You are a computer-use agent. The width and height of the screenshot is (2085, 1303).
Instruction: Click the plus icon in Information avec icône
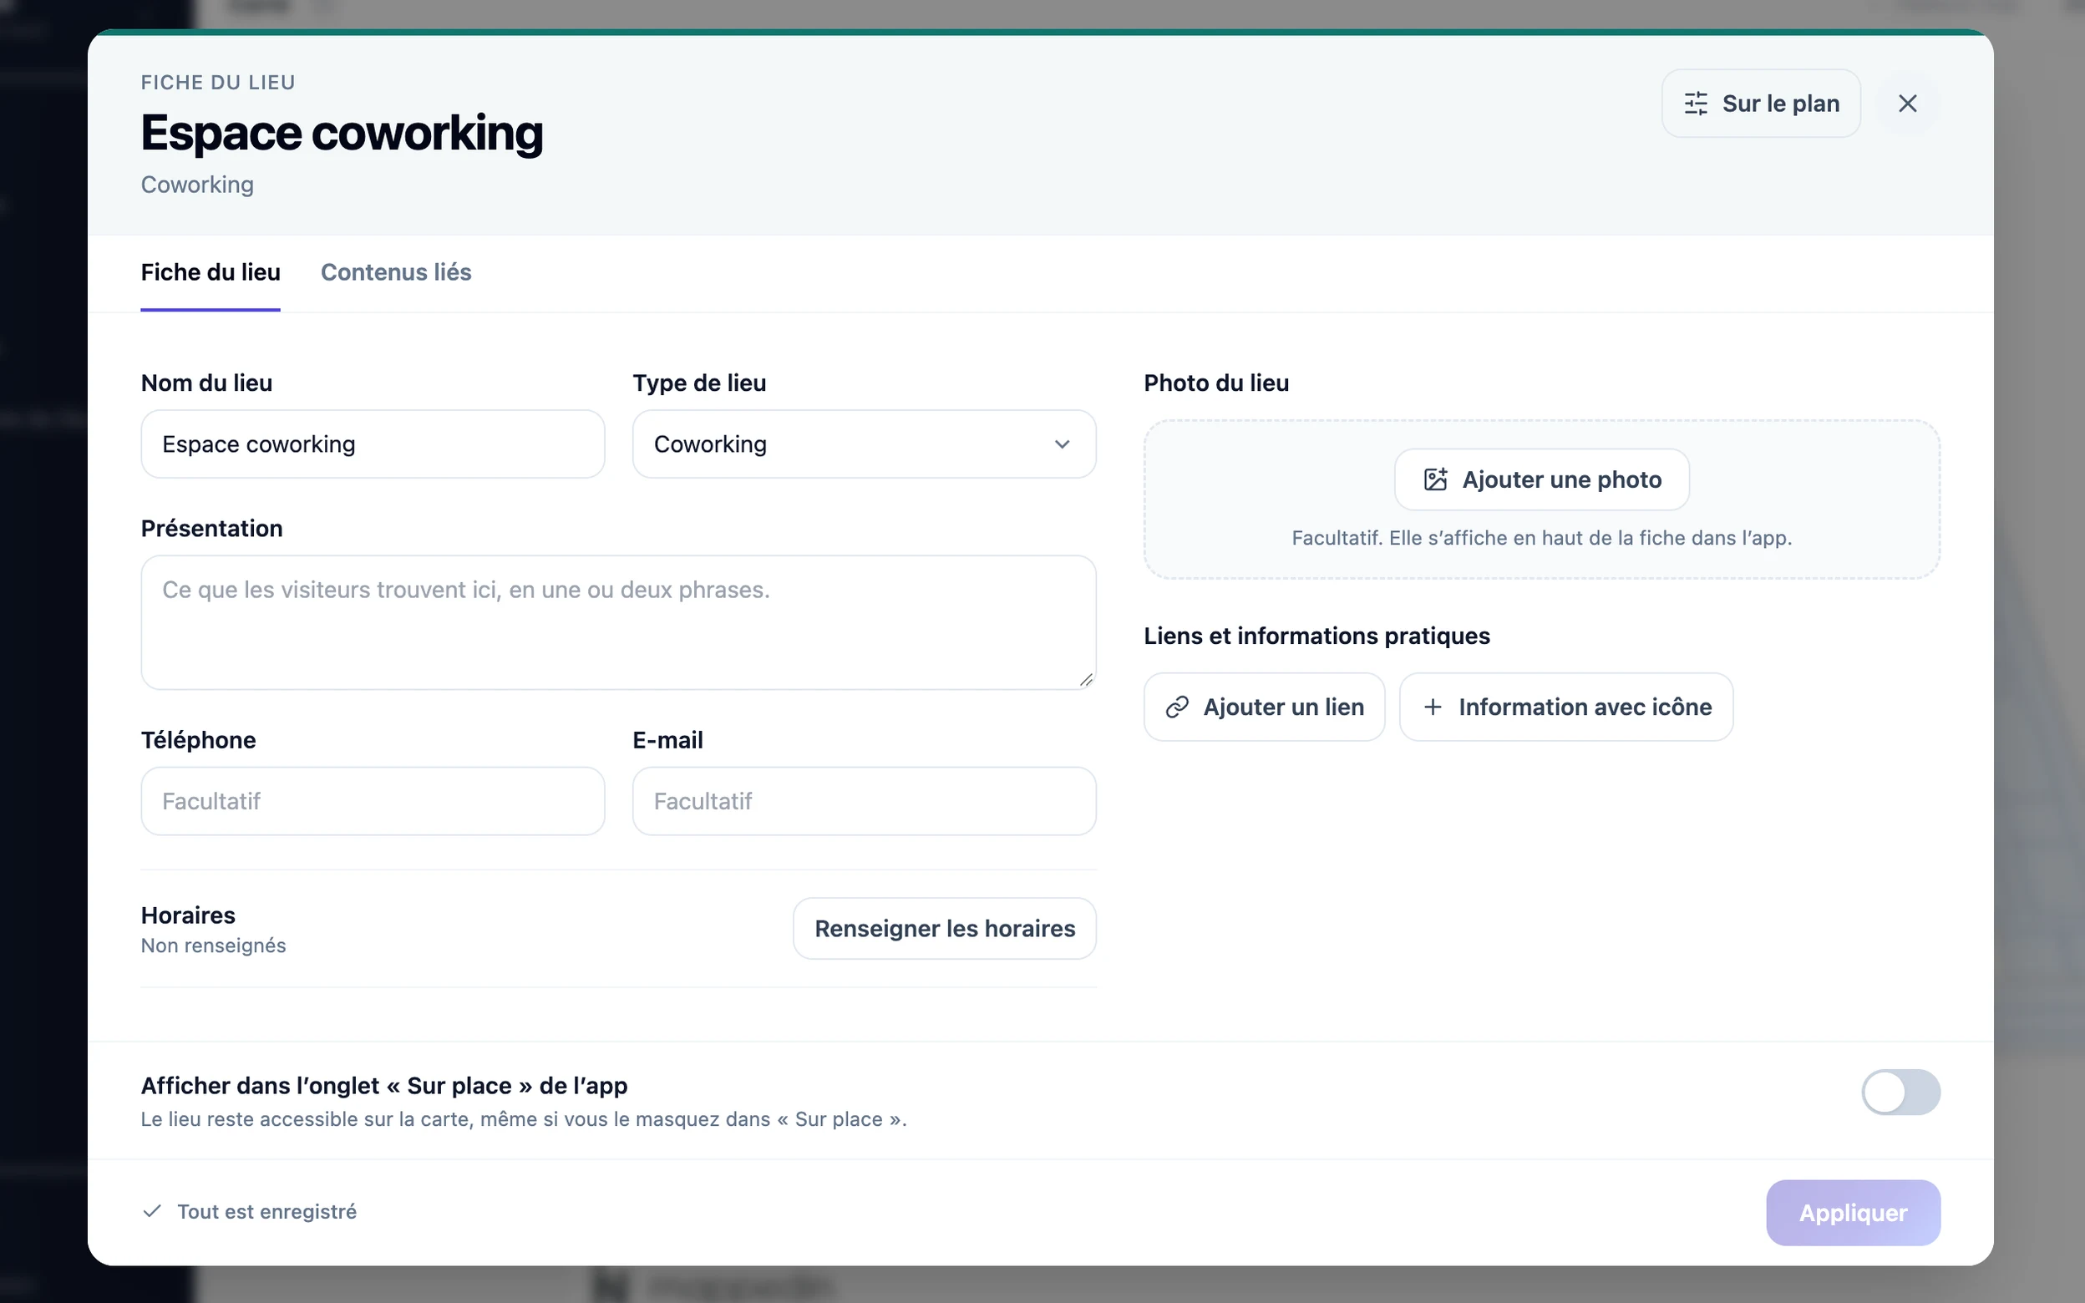(1433, 707)
